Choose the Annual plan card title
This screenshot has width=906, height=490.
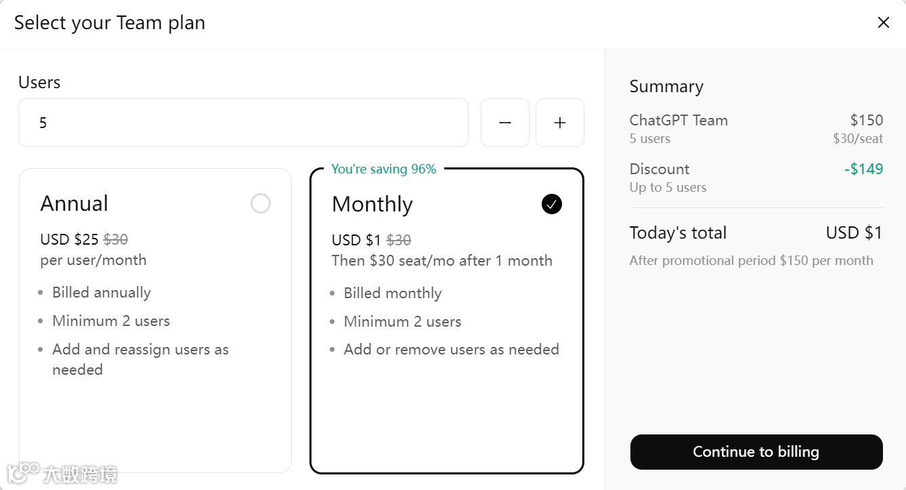(74, 203)
